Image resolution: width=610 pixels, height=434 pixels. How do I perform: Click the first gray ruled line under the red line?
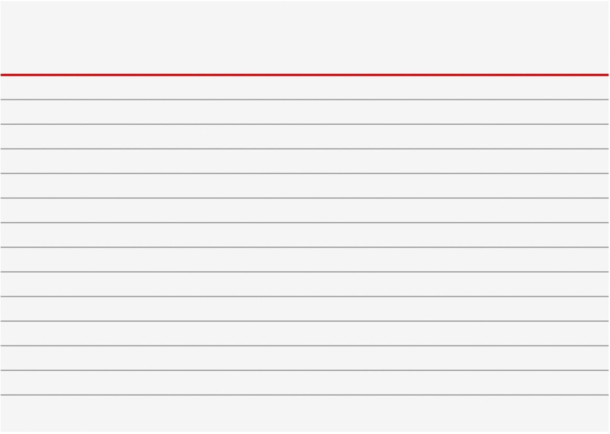tap(305, 99)
